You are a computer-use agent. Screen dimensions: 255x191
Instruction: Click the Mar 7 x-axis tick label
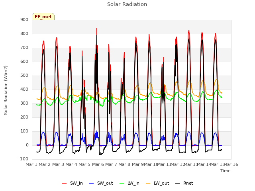tap(111, 164)
